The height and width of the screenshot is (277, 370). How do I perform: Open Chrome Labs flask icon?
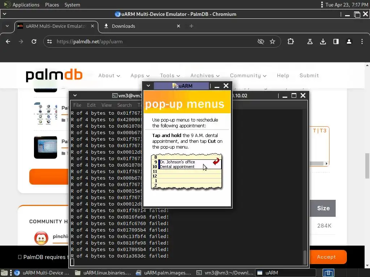pyautogui.click(x=310, y=41)
